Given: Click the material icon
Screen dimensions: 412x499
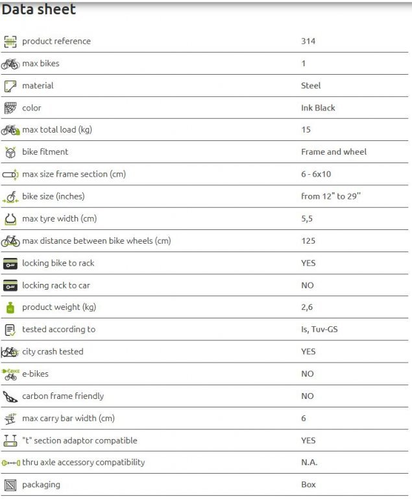Looking at the screenshot, I should [x=10, y=86].
